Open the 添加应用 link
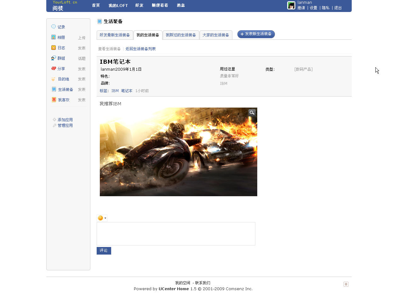Image resolution: width=398 pixels, height=294 pixels. pyautogui.click(x=65, y=120)
